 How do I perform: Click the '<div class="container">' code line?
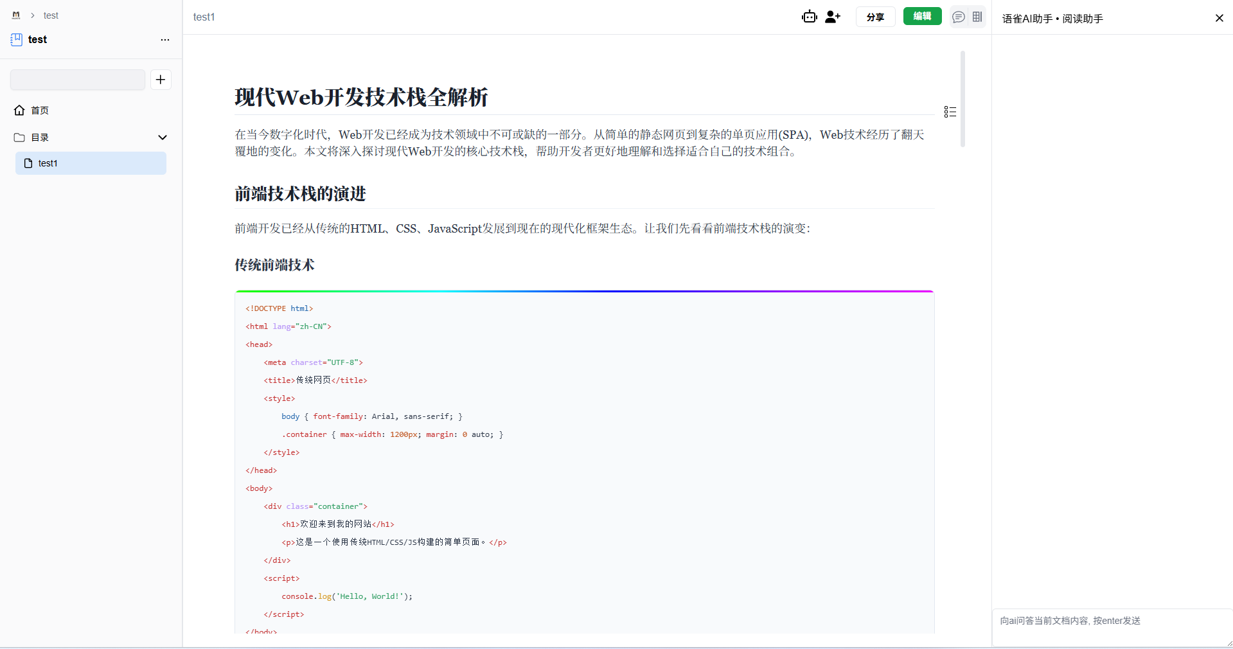(315, 506)
